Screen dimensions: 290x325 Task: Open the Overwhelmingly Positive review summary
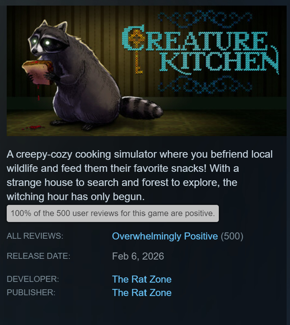pos(165,236)
